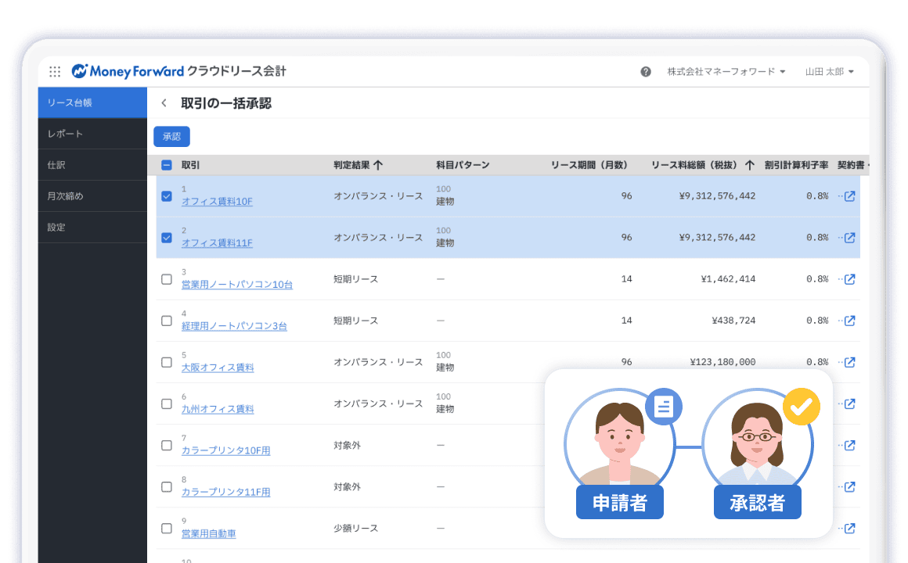Open contract link icon for オフィス賃料11F
The height and width of the screenshot is (563, 908).
[849, 238]
